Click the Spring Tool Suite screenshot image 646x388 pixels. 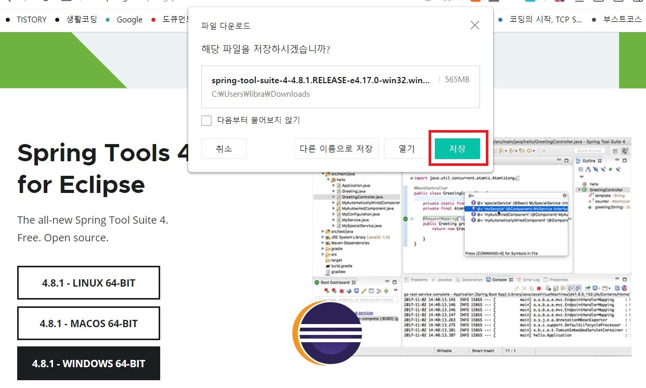(x=471, y=247)
